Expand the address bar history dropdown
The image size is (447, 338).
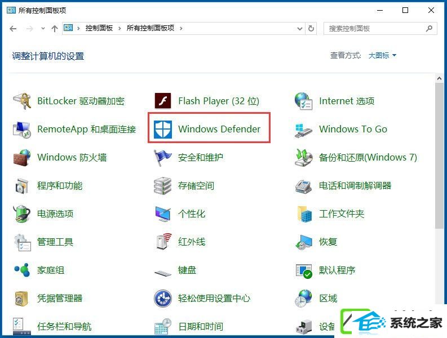pos(300,29)
